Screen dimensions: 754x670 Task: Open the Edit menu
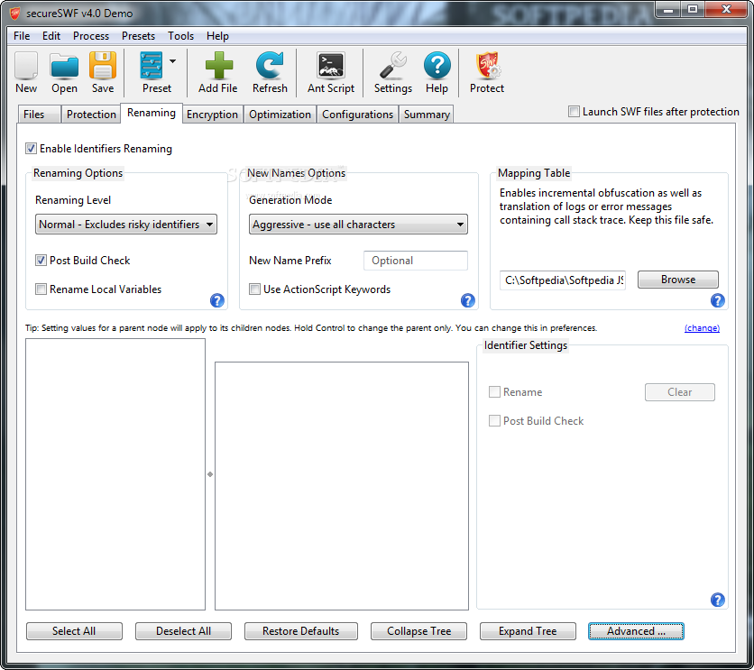[51, 36]
